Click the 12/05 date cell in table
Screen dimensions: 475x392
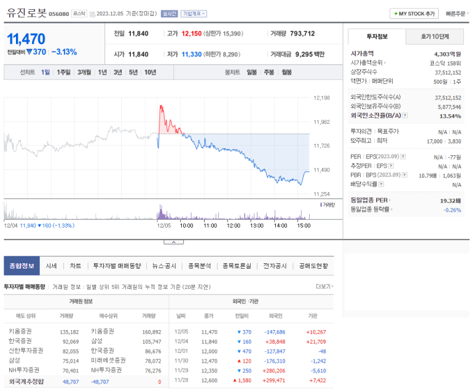point(181,332)
